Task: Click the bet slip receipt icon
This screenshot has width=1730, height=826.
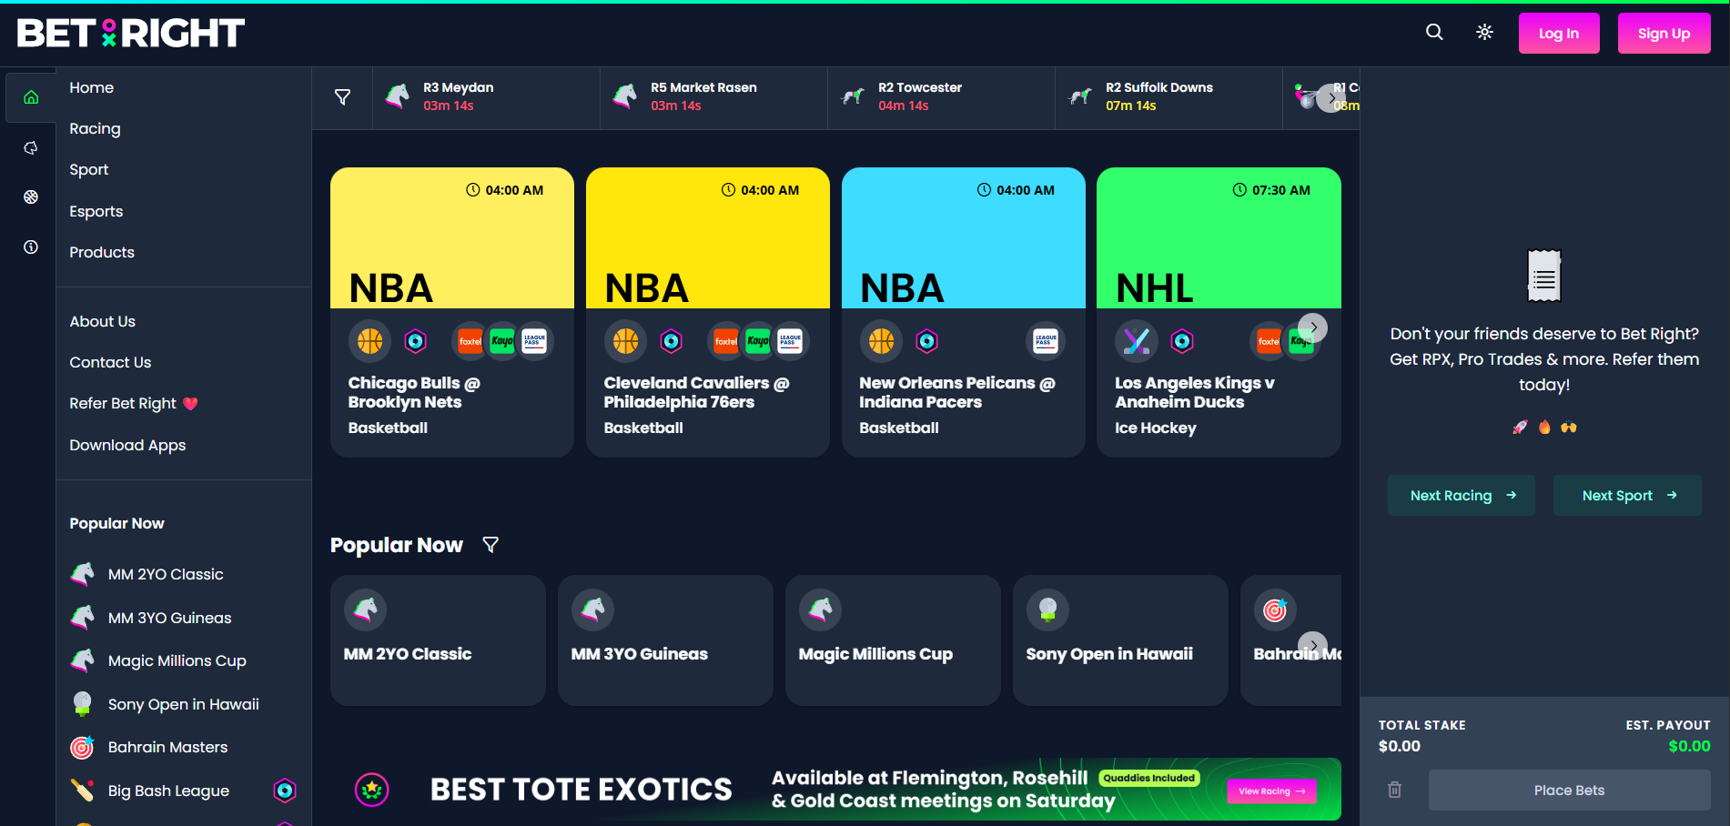Action: 1544,276
